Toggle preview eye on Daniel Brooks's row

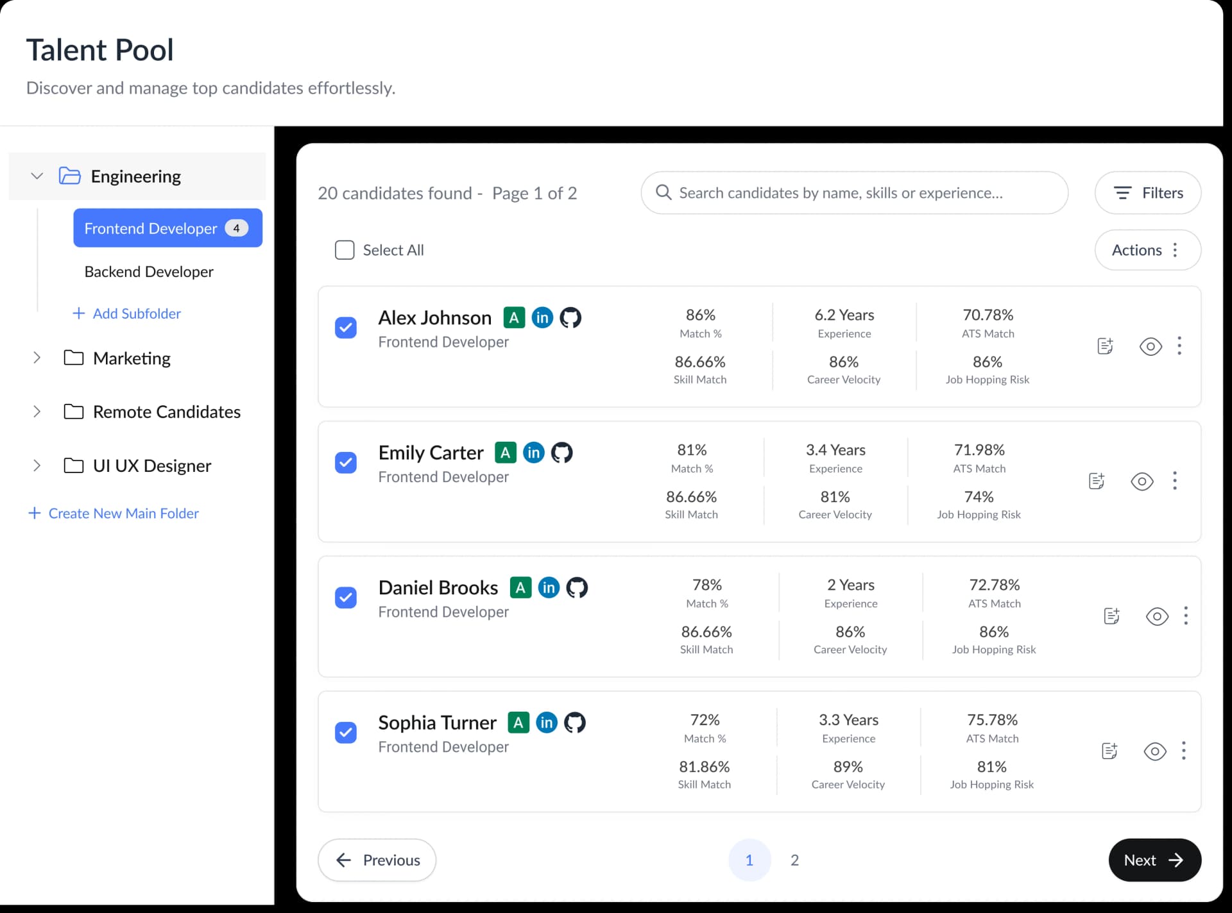pos(1156,616)
